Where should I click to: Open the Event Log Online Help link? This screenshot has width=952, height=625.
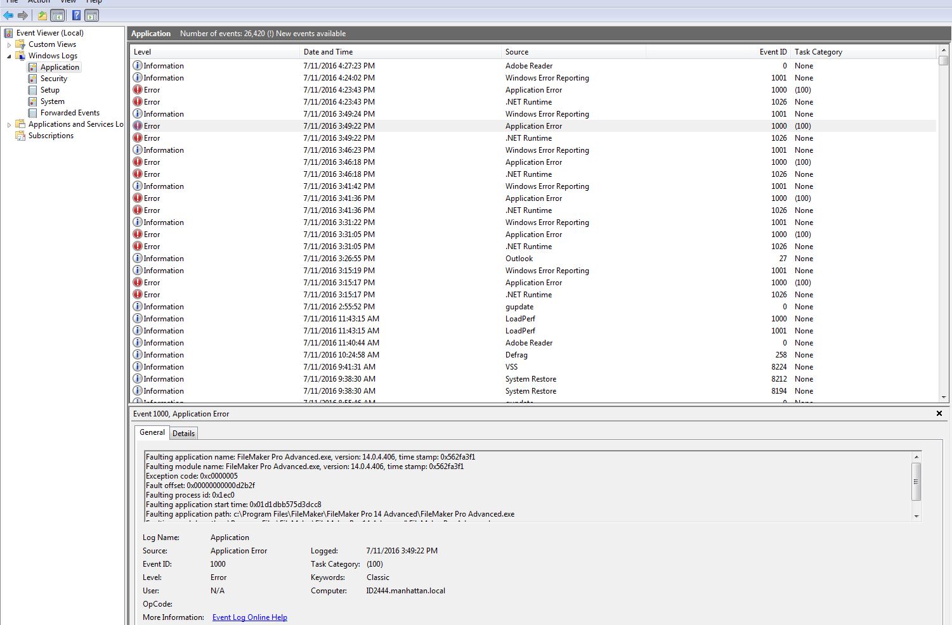250,617
